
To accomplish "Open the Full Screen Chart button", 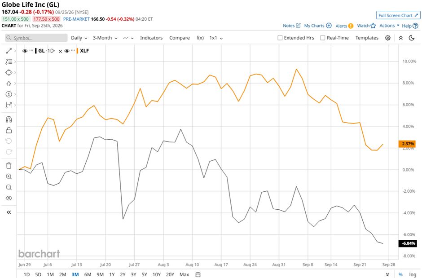I will [398, 15].
